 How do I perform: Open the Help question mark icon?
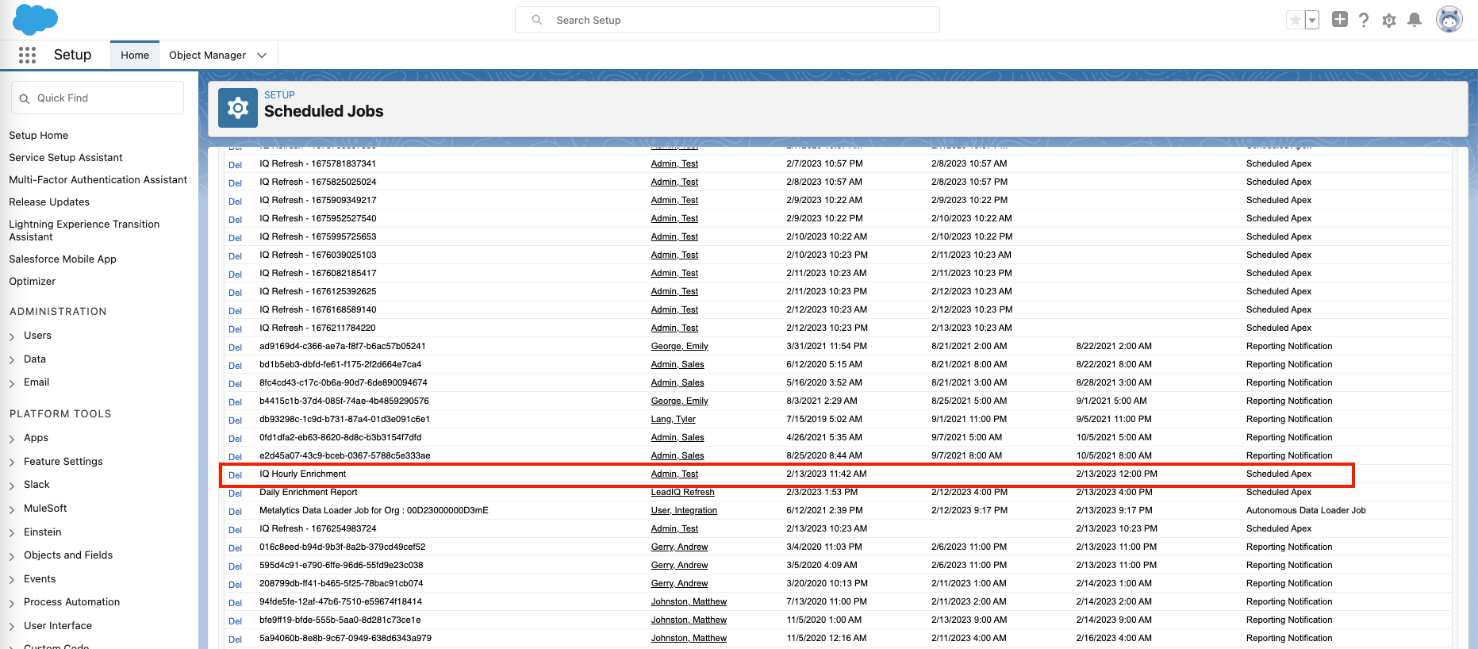tap(1364, 20)
